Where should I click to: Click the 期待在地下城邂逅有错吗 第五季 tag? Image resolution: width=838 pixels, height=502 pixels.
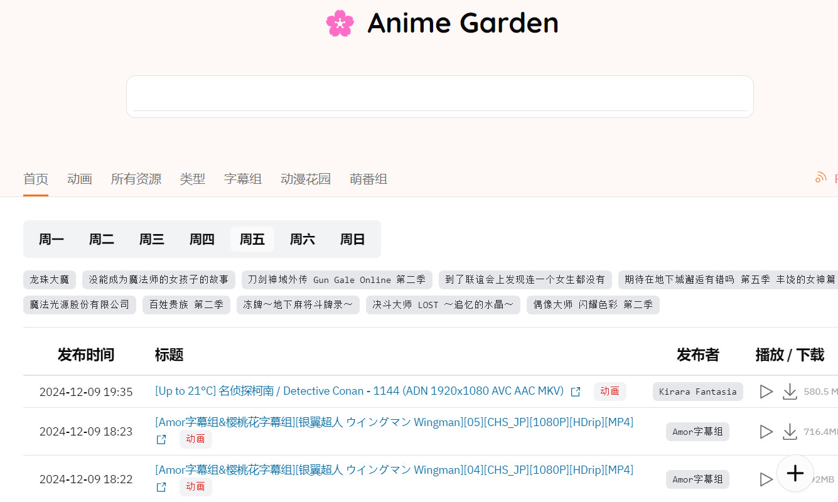click(728, 280)
